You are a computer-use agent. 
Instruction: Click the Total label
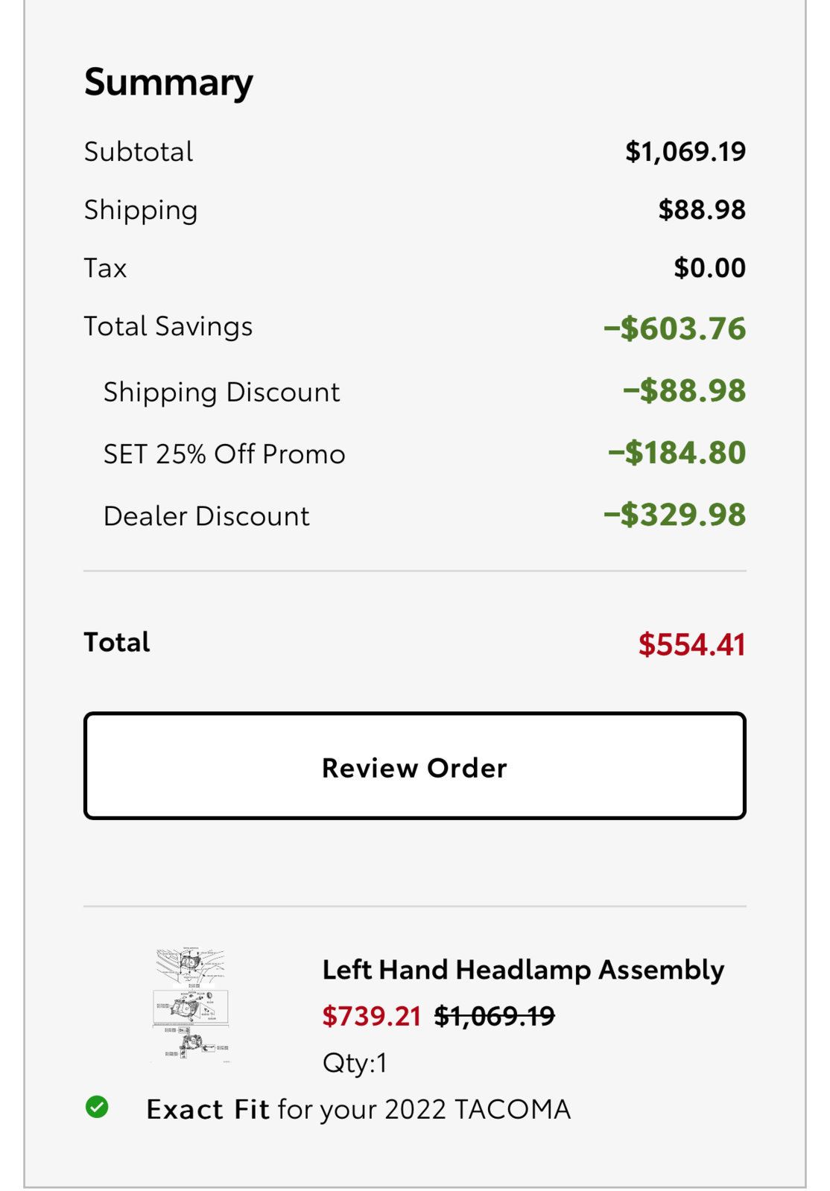(x=116, y=642)
